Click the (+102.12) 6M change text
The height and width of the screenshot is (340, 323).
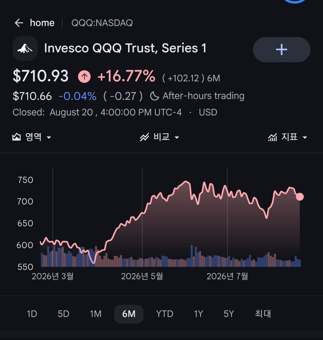tap(191, 78)
